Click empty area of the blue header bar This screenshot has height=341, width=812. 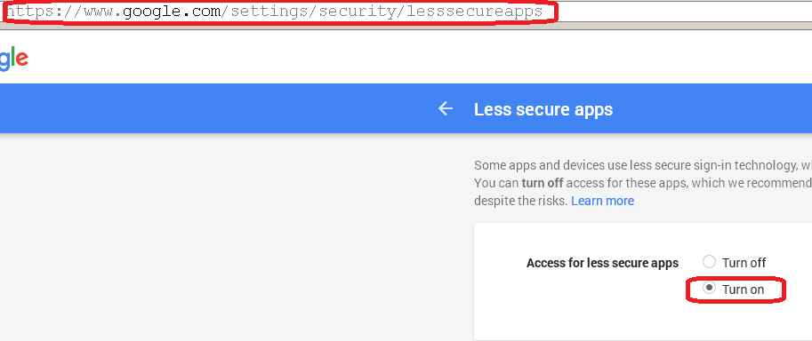pos(207,108)
